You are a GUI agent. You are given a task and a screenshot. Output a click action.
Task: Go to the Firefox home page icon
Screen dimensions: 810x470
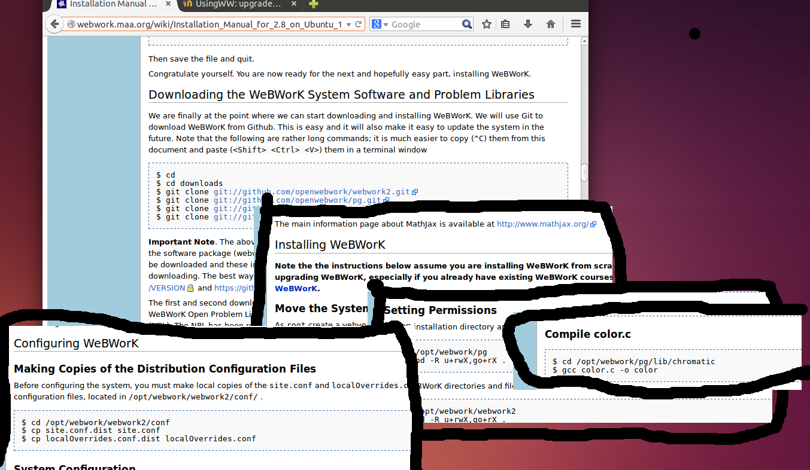551,25
